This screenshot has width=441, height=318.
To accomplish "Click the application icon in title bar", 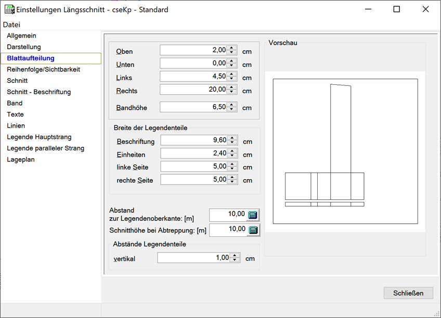I will pos(9,9).
